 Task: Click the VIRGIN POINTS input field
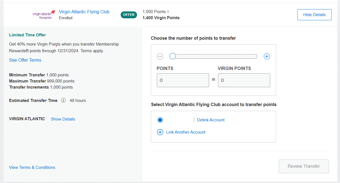click(x=244, y=80)
